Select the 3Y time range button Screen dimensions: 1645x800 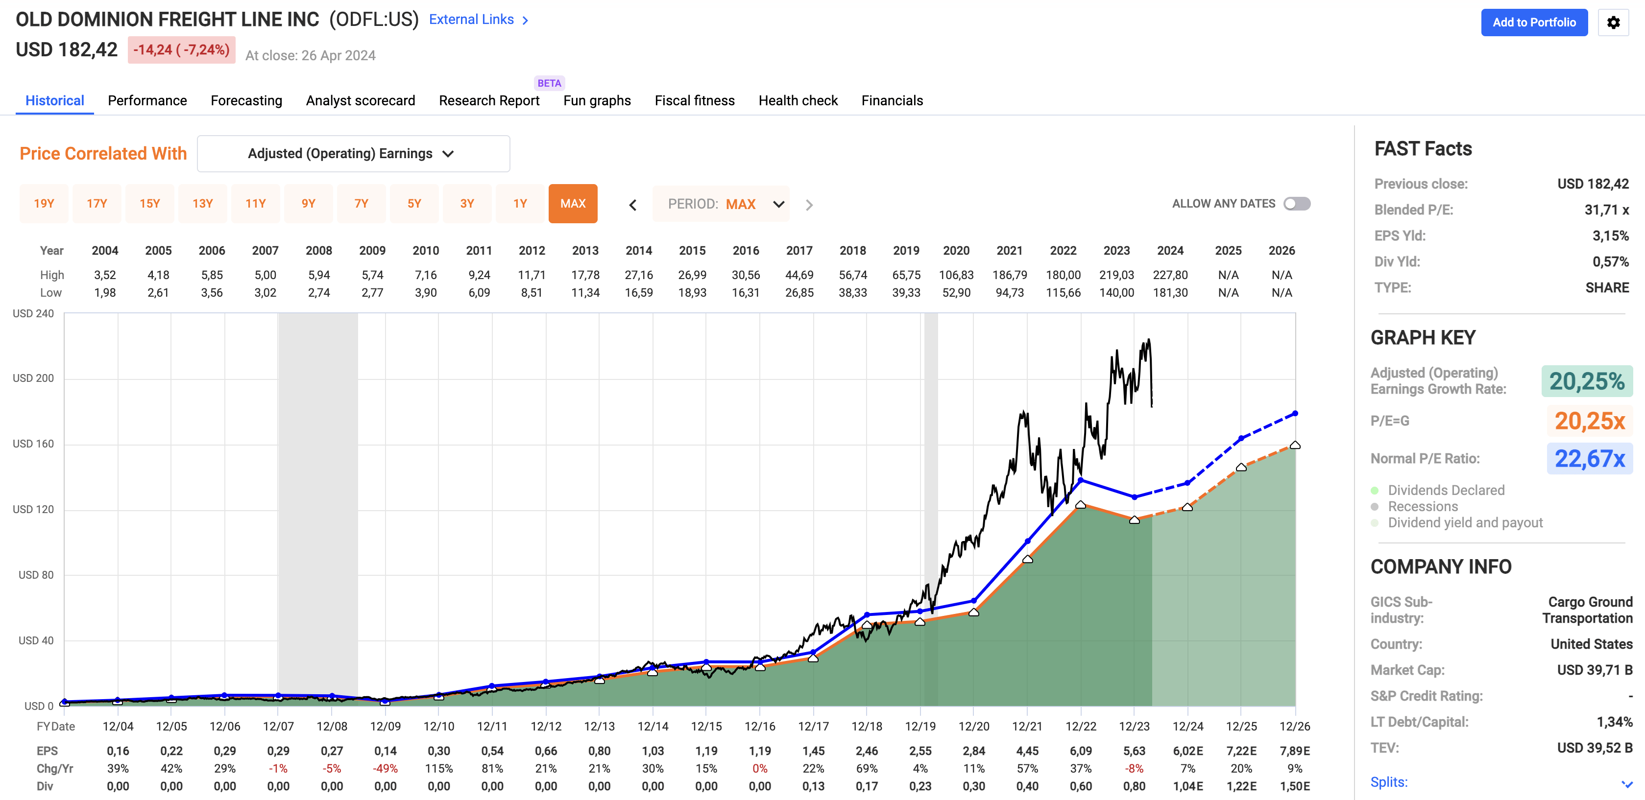pyautogui.click(x=467, y=204)
